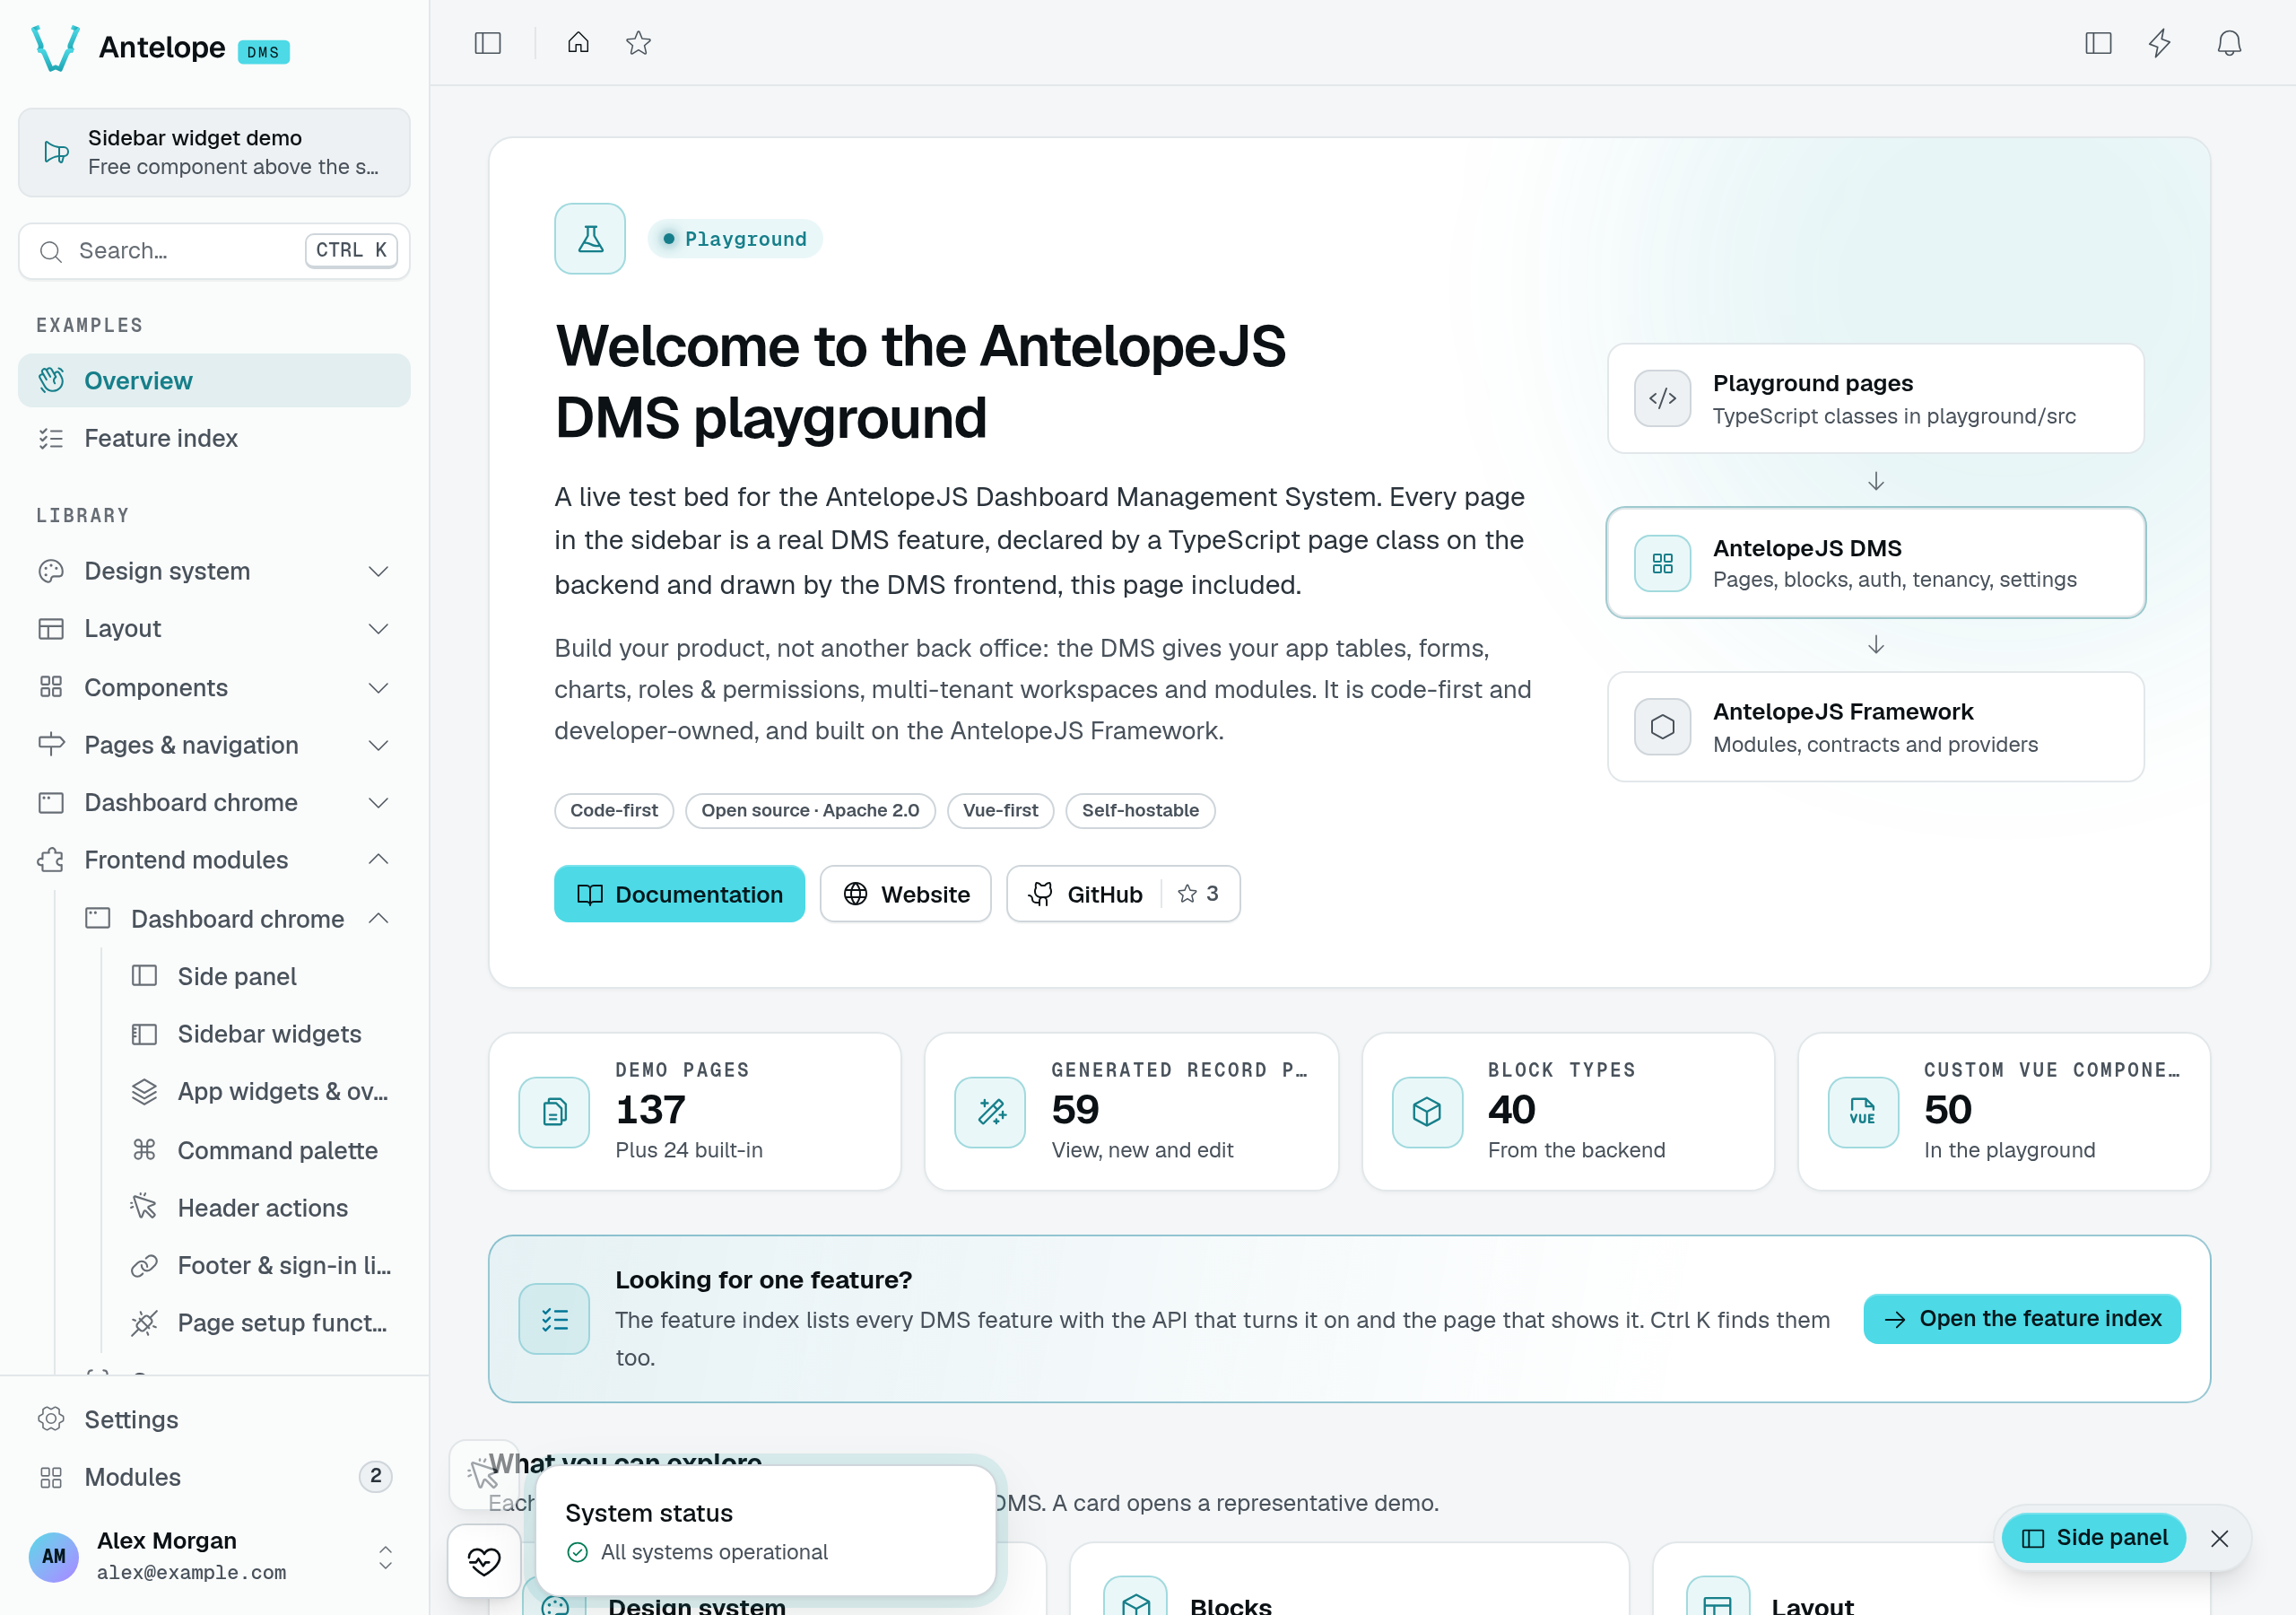Open Footer & sign-in links item
Screen dimensions: 2296x1615
click(262, 1265)
